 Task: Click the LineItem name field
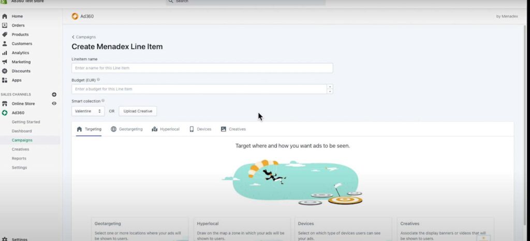coord(202,68)
